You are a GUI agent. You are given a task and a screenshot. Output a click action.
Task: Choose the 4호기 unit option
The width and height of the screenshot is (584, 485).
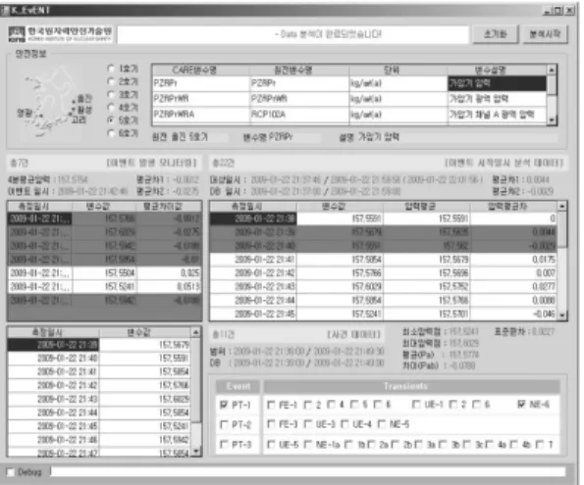pos(111,108)
